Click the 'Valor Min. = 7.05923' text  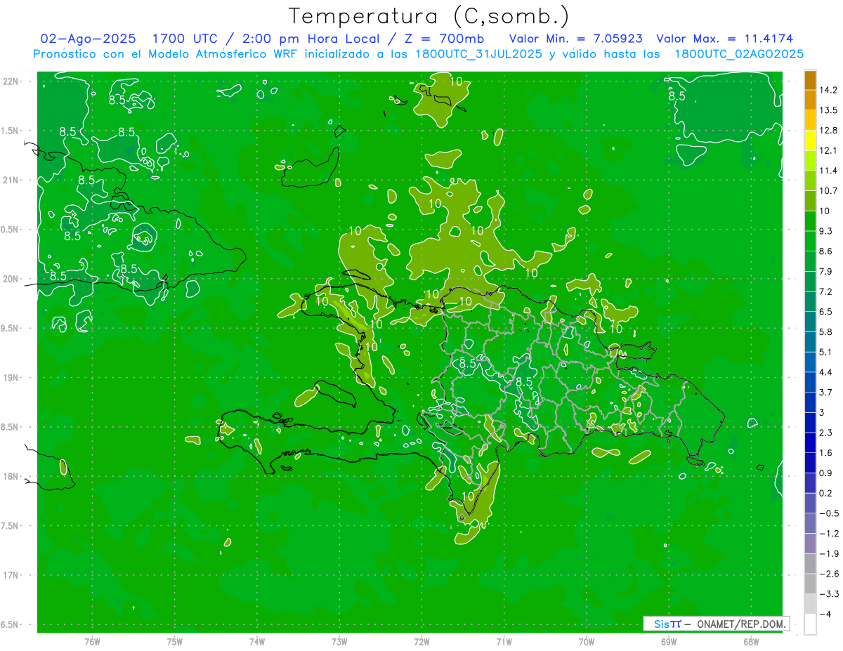click(576, 39)
